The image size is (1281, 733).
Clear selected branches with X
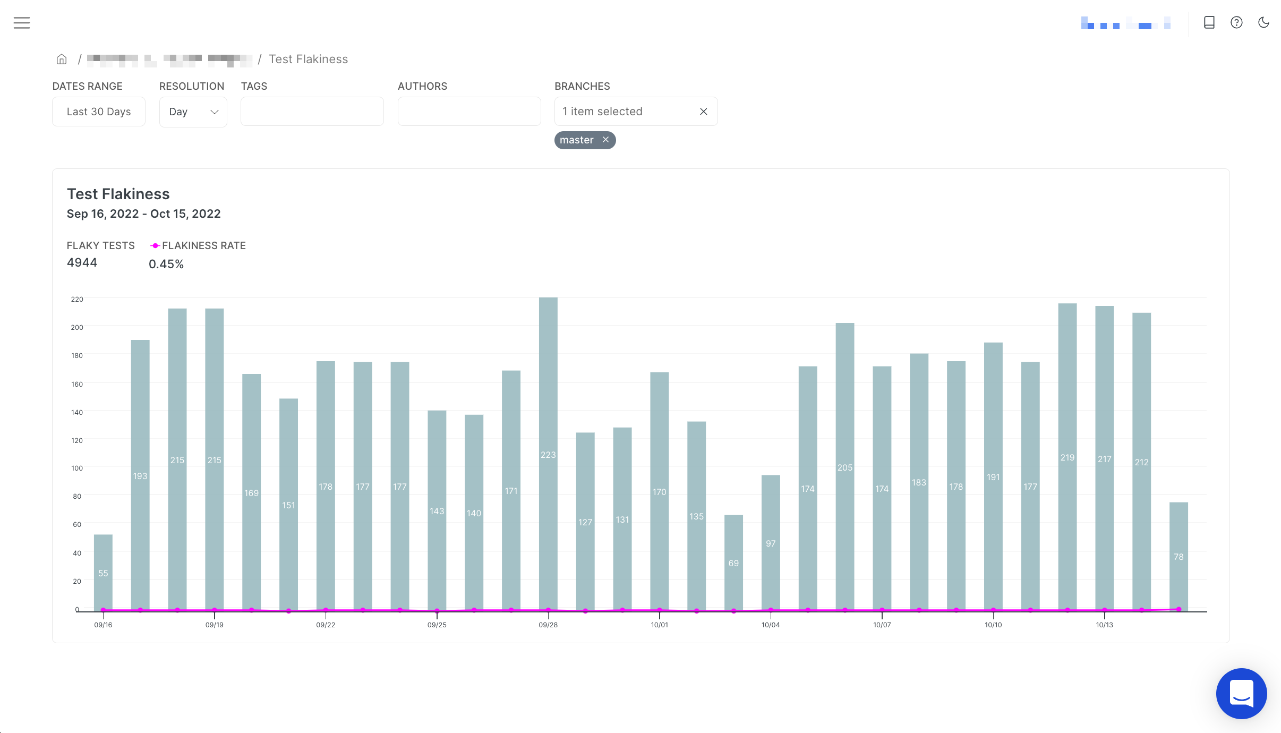click(703, 112)
